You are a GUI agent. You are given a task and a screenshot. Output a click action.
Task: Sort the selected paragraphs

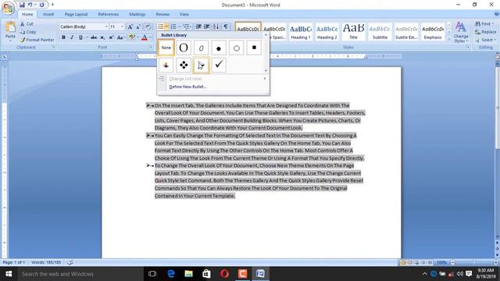[x=216, y=27]
